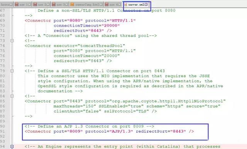The width and height of the screenshot is (247, 149).
Task: Click port="8009" on line 91
Action: [68, 131]
